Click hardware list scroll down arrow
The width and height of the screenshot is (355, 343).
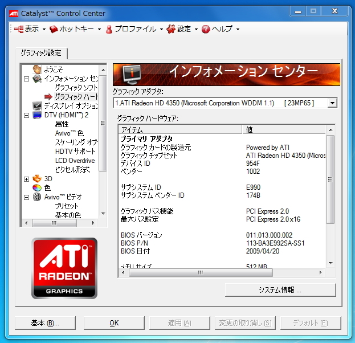coord(330,263)
